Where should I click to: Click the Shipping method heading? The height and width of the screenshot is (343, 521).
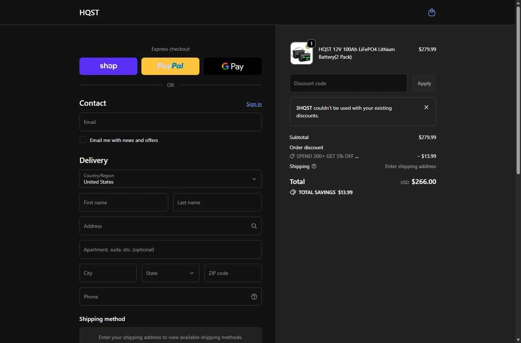102,319
